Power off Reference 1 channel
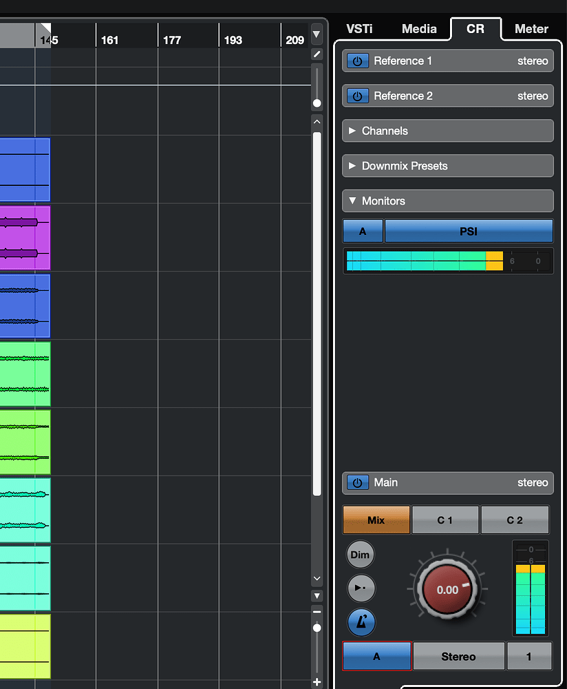The image size is (567, 689). tap(357, 61)
